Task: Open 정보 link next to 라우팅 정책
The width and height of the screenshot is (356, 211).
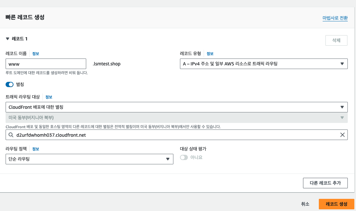Action: click(36, 149)
